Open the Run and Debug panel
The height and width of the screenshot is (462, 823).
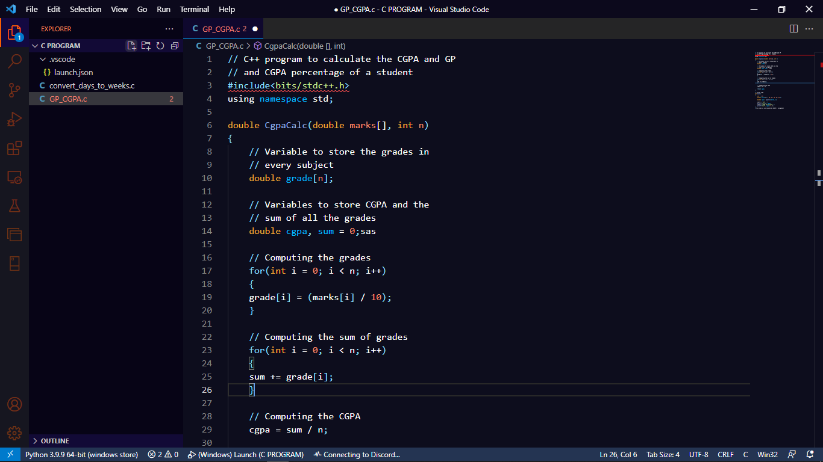coord(14,118)
